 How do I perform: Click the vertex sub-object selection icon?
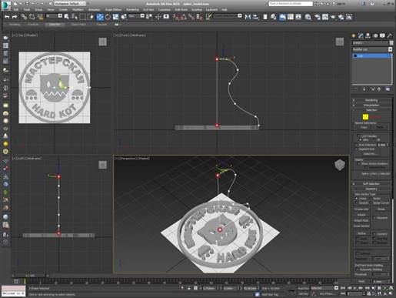click(x=365, y=117)
